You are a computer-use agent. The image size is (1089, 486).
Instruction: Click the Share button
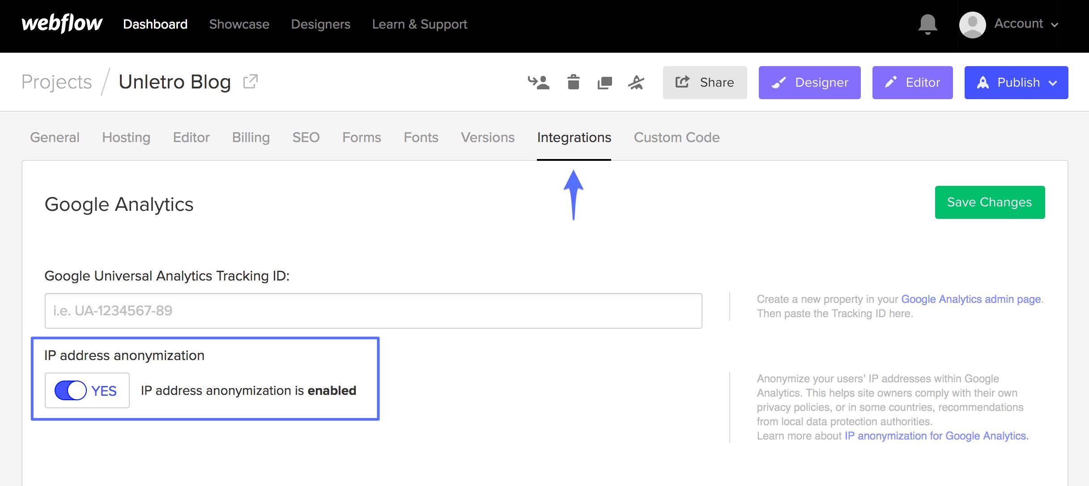705,83
